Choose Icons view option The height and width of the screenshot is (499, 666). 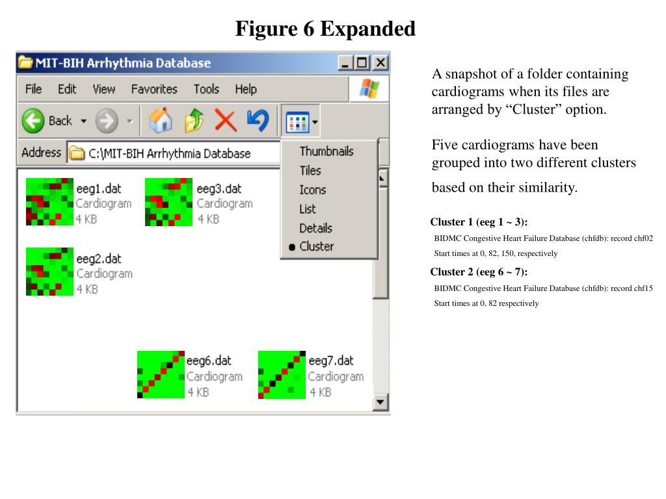(x=313, y=190)
